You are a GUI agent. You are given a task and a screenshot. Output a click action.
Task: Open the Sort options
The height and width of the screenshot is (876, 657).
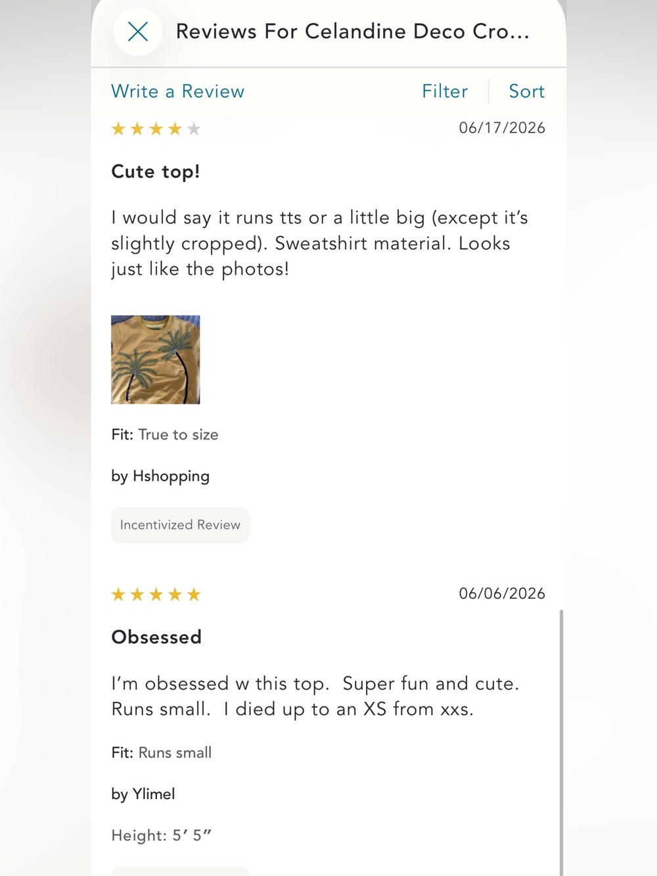click(526, 91)
